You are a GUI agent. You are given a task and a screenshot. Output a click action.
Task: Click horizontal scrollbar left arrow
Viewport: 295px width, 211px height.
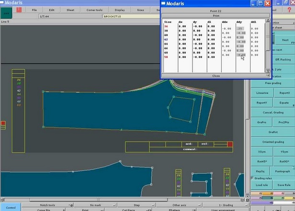pyautogui.click(x=2, y=200)
